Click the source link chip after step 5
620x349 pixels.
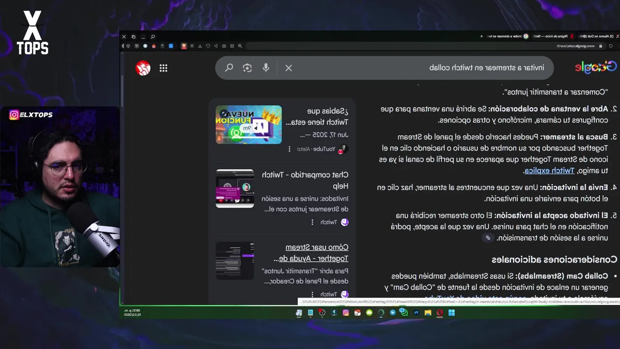coord(488,238)
